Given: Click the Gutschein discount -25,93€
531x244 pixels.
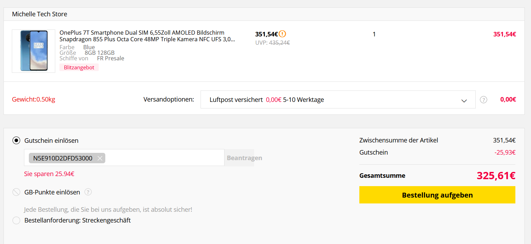Looking at the screenshot, I should [x=505, y=152].
